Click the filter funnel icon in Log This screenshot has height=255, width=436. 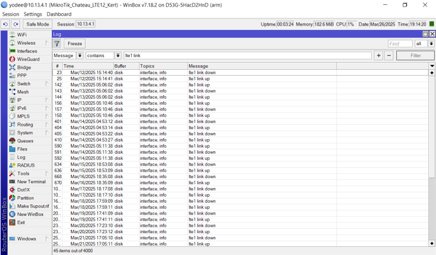[x=57, y=44]
